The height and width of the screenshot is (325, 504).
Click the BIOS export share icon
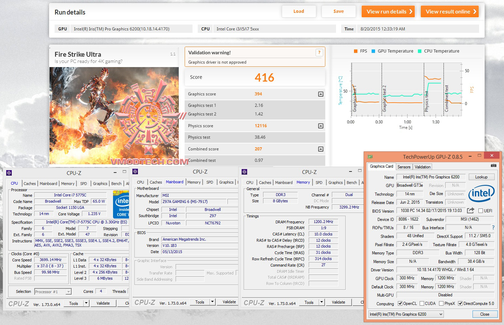point(470,211)
